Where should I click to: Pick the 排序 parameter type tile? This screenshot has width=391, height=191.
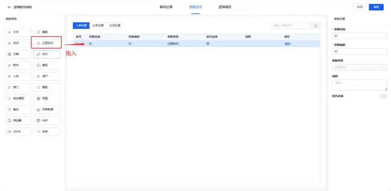(x=46, y=132)
